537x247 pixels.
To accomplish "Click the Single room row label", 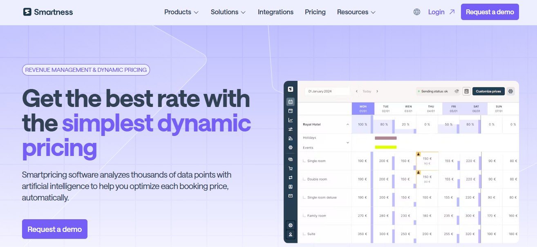I will click(316, 161).
